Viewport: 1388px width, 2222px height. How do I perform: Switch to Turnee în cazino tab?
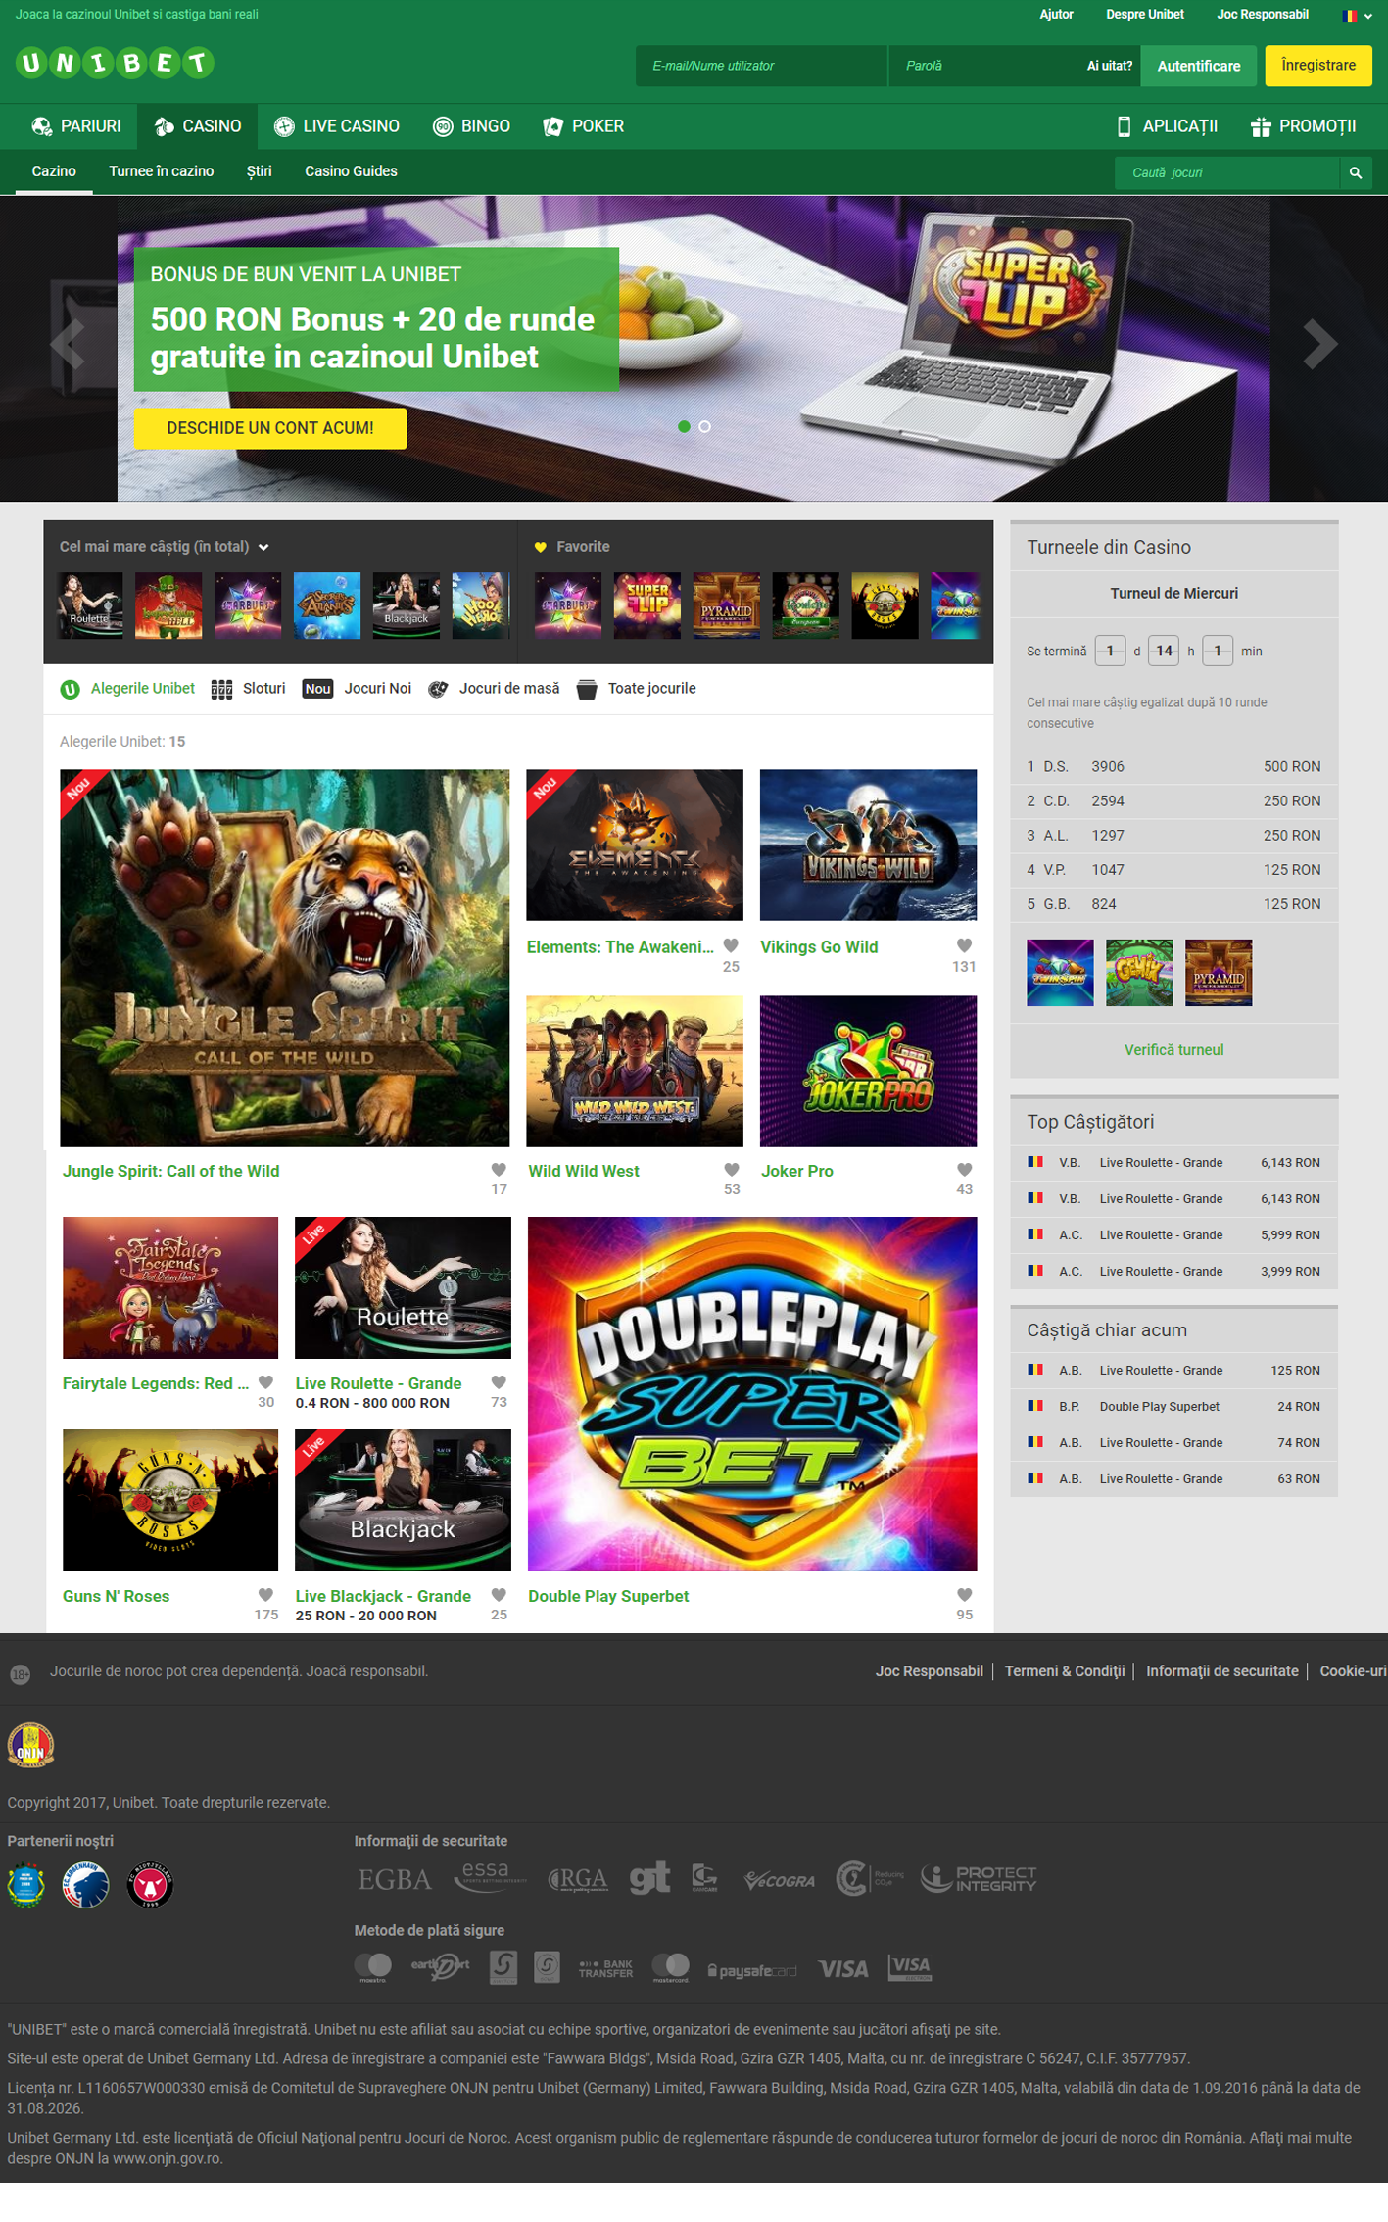(162, 171)
